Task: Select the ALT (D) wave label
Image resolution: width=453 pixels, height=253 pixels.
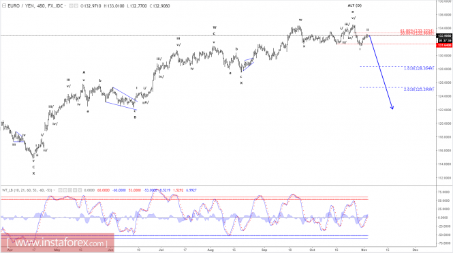Action: point(354,5)
